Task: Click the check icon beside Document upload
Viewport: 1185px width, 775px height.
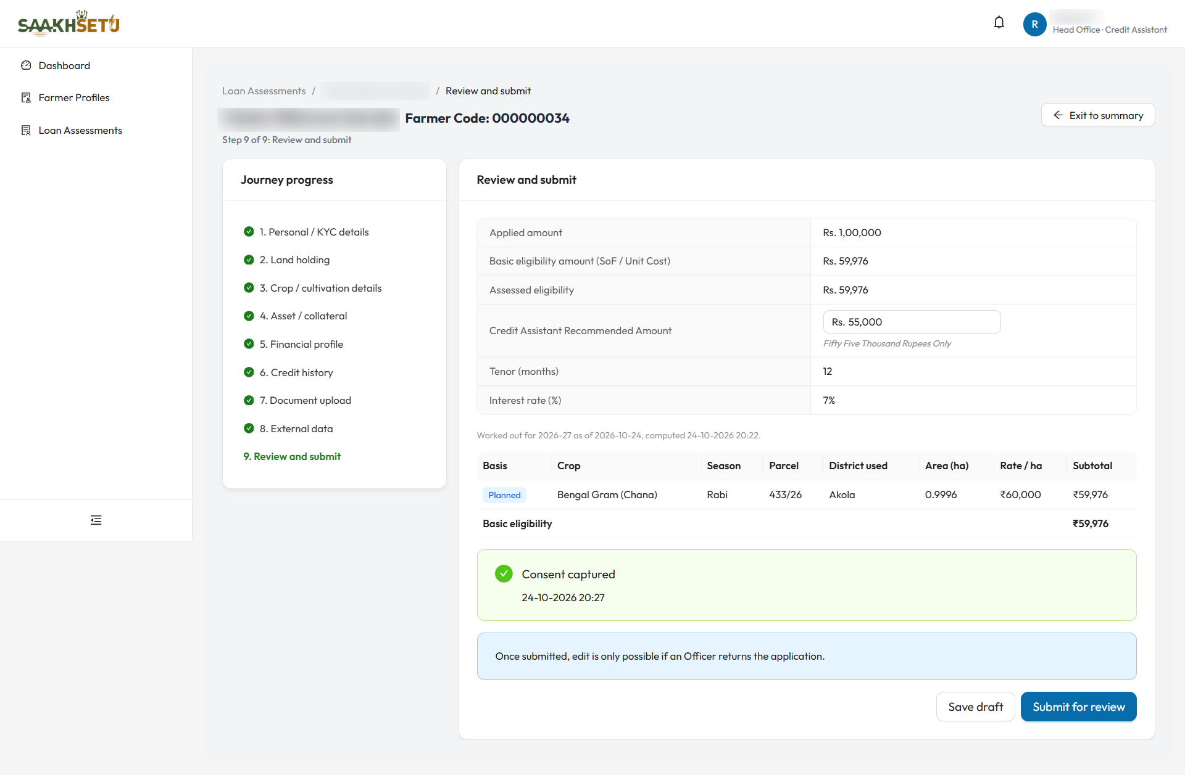Action: click(249, 400)
